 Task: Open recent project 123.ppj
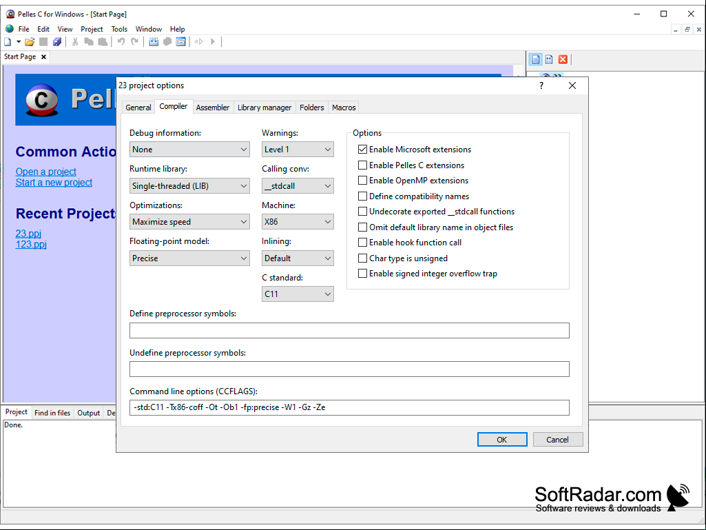(x=31, y=244)
